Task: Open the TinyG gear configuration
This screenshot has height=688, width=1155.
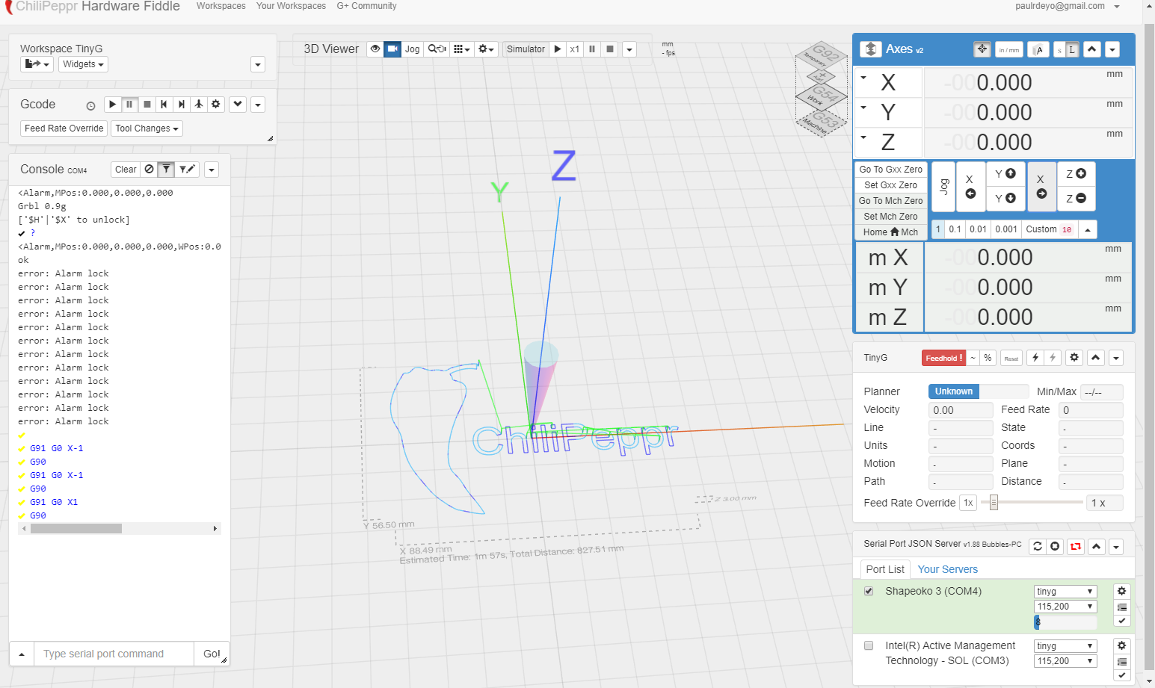Action: [x=1074, y=358]
